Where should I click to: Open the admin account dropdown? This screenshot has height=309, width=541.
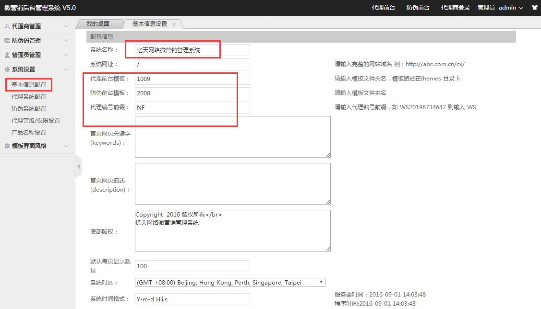click(x=511, y=8)
